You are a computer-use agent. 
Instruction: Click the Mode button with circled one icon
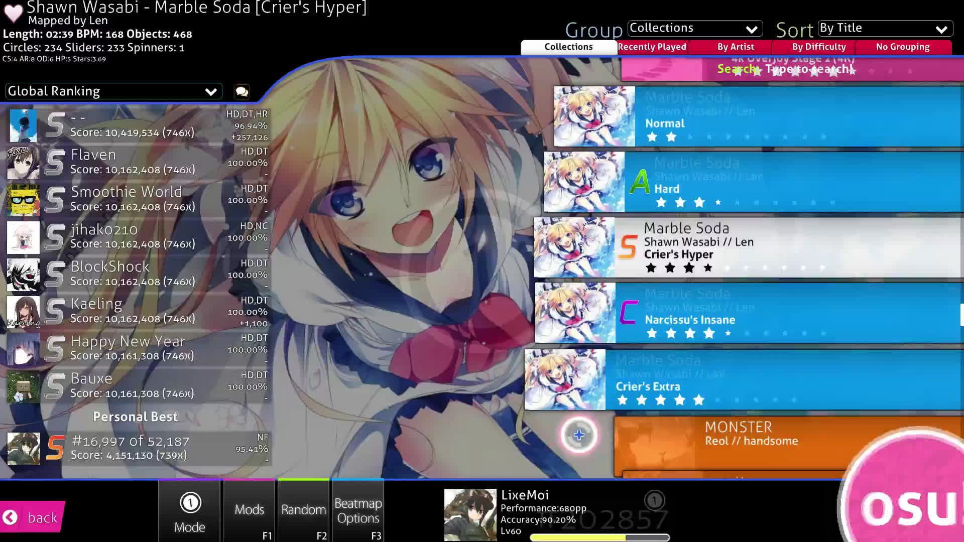(x=190, y=511)
